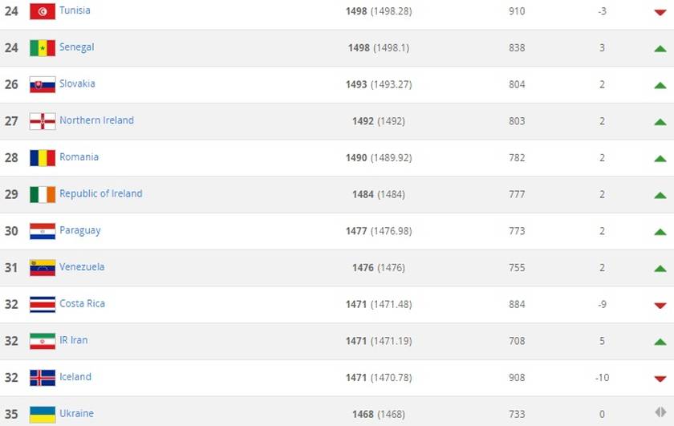Open the IR Iran team link
Viewport: 674px width, 426px height.
point(74,340)
